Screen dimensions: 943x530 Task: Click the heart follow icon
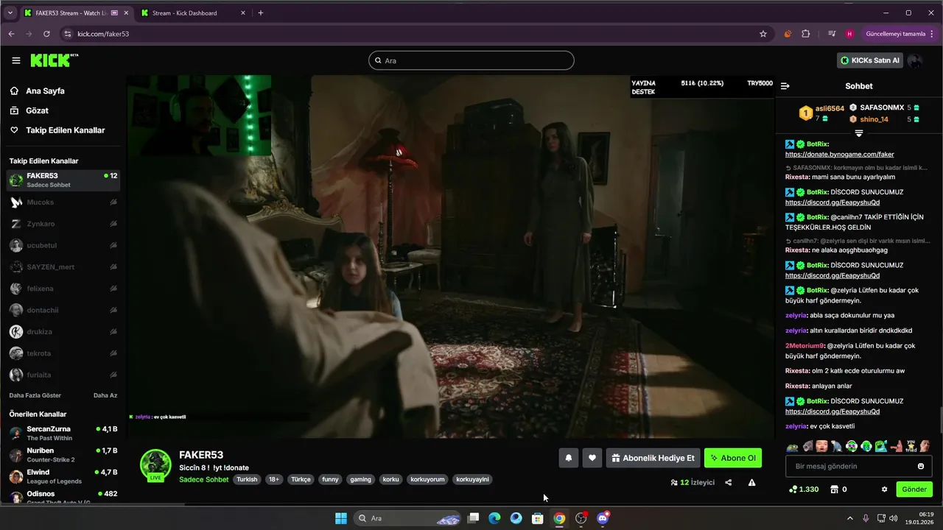592,458
